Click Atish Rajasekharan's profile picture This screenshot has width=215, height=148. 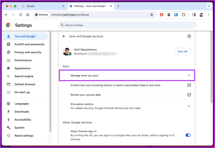pyautogui.click(x=67, y=52)
